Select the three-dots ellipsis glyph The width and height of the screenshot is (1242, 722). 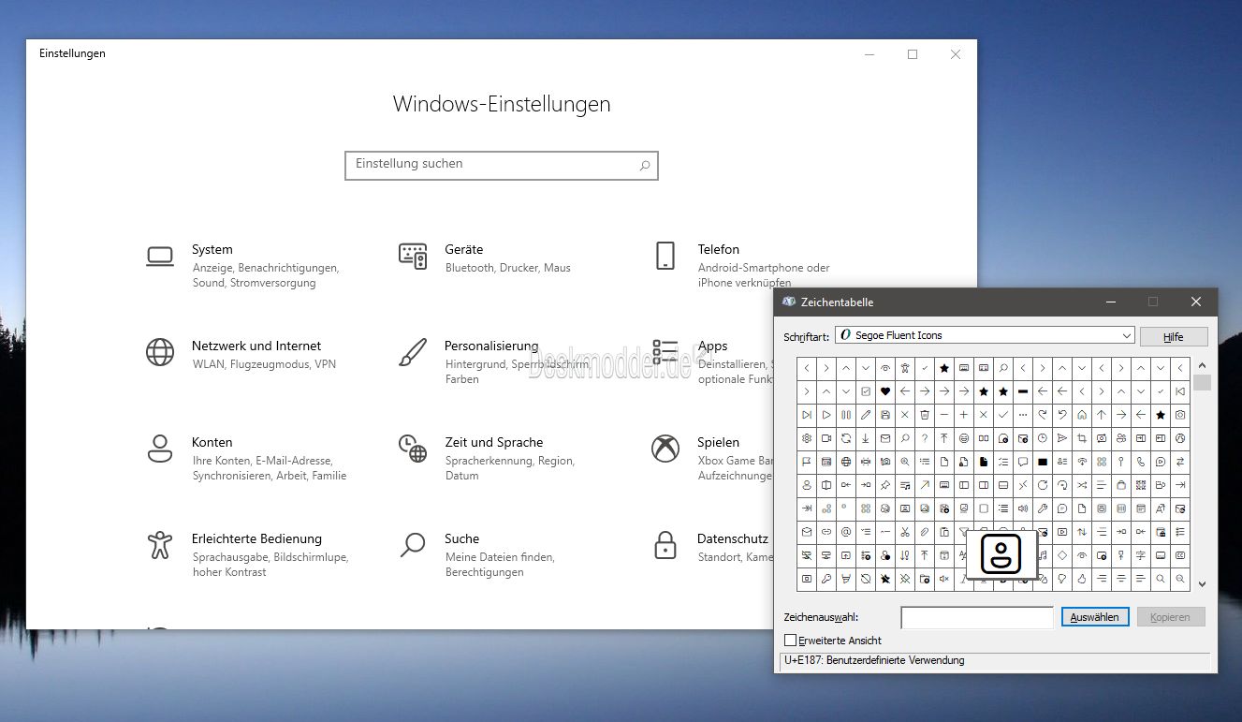pos(1023,415)
